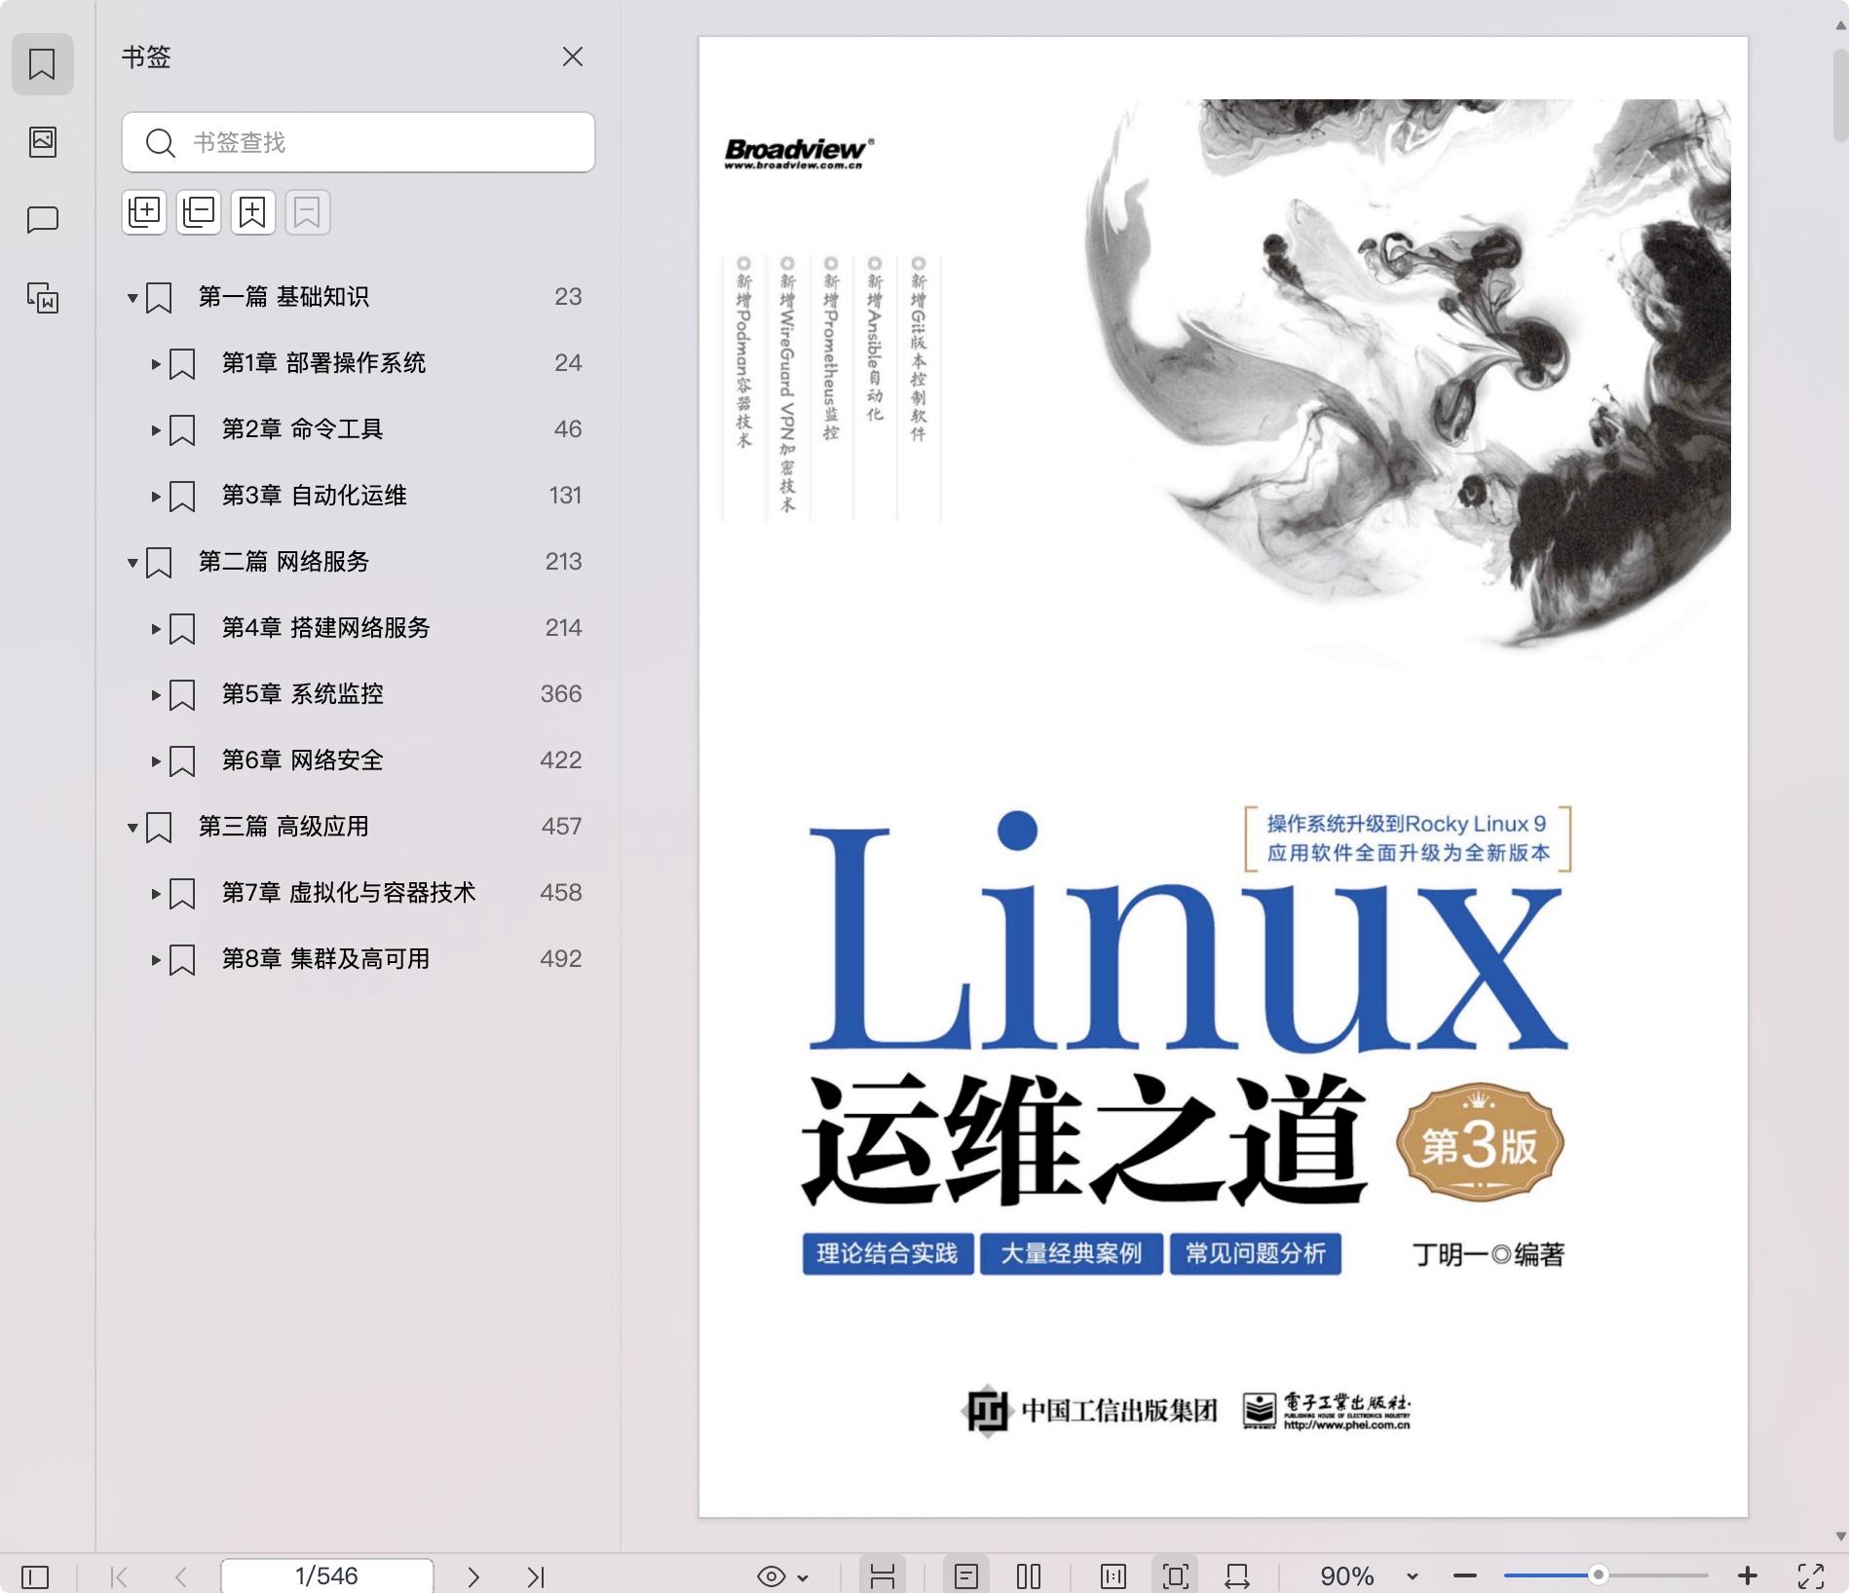Go to bookmark 第4章 搭建网络服务
This screenshot has width=1849, height=1593.
[x=325, y=628]
